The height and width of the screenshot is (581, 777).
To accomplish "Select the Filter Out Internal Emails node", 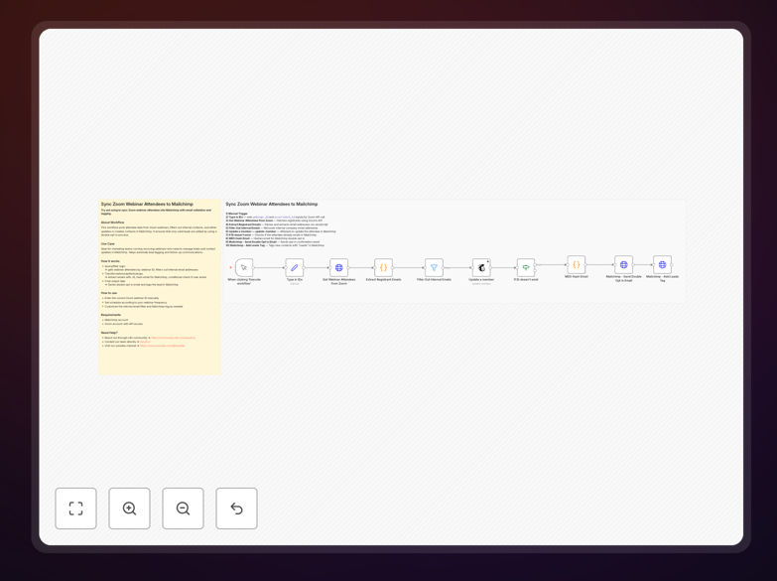I will pos(434,267).
